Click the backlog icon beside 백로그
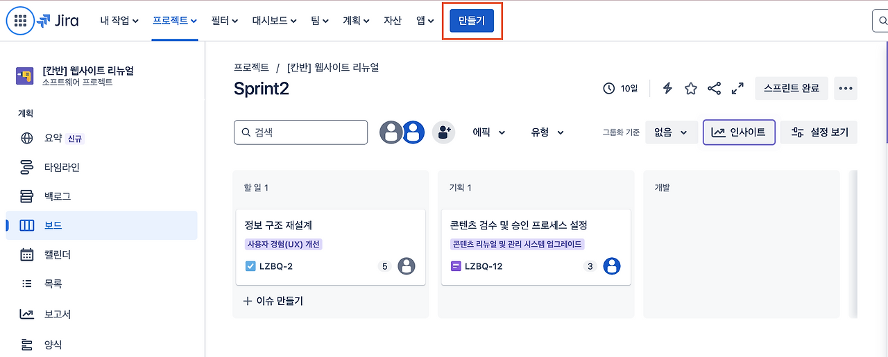The height and width of the screenshot is (357, 888). point(27,196)
